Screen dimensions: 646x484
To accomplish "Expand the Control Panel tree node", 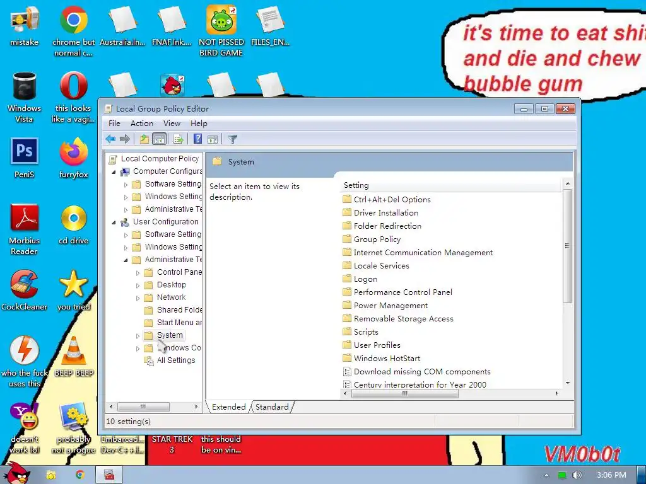I will (x=138, y=273).
